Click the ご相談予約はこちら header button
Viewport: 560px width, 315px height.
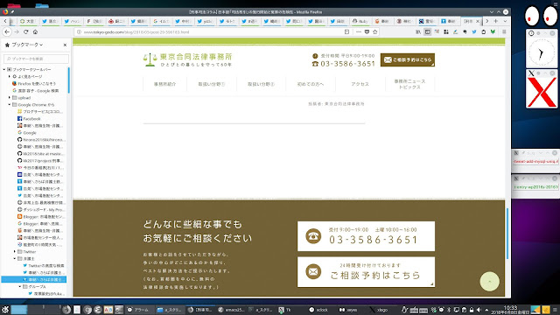click(x=408, y=60)
